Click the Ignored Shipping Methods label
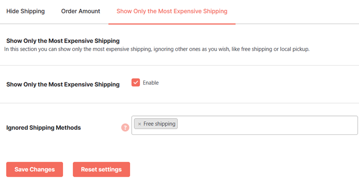Image resolution: width=359 pixels, height=185 pixels. point(44,127)
